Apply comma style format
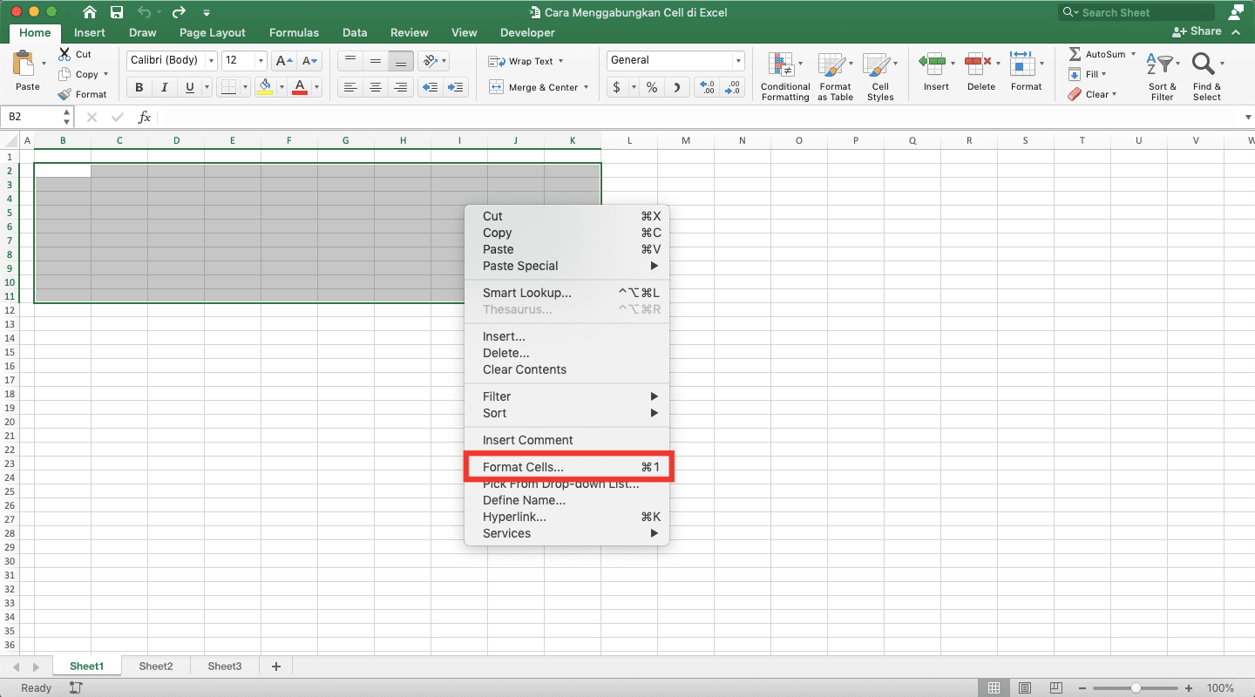1255x697 pixels. point(677,87)
